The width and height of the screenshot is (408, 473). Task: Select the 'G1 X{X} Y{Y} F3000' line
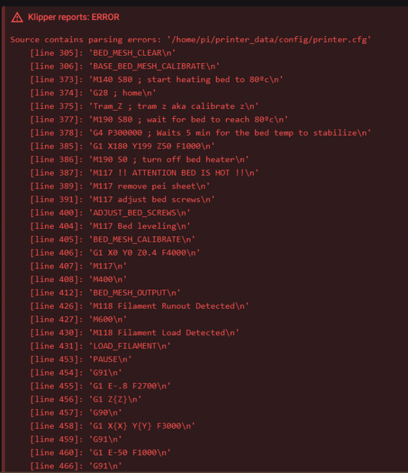[x=112, y=426]
